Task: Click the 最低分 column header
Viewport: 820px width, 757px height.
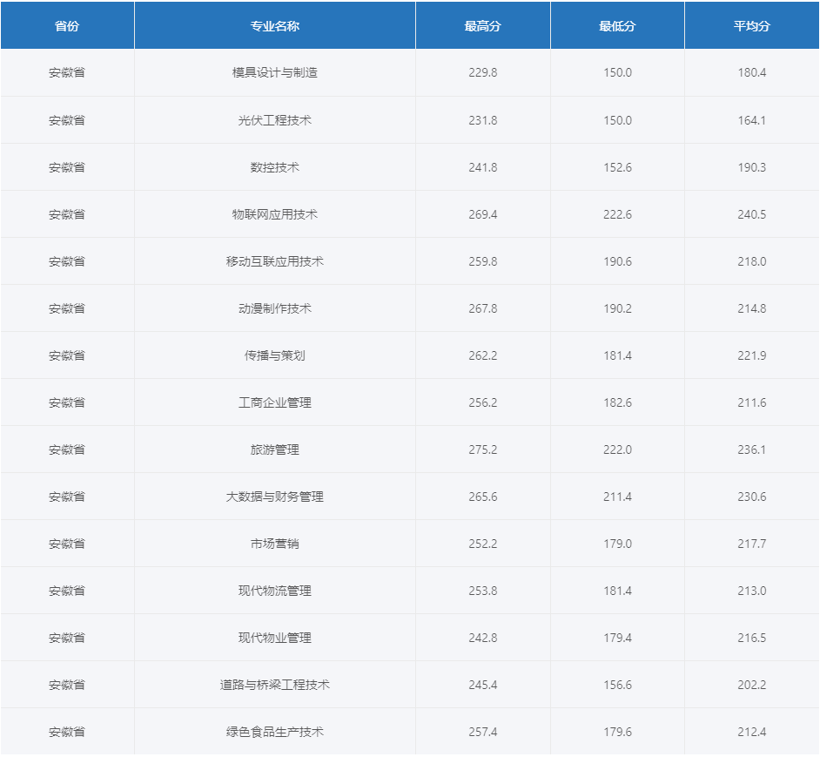Action: pos(617,25)
